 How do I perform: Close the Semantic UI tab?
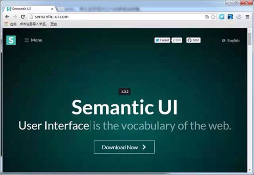(52, 9)
